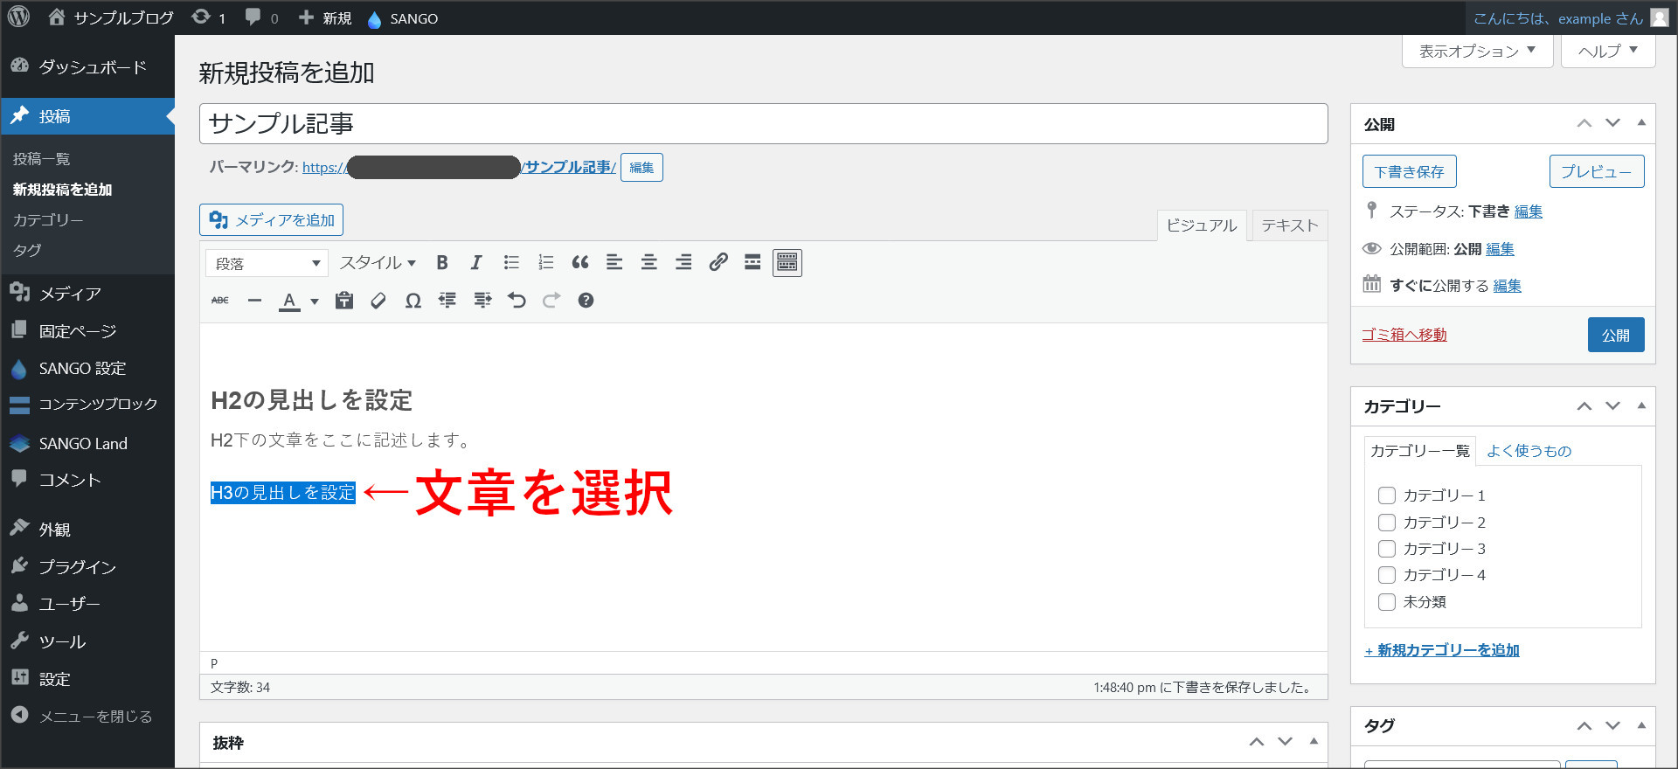1678x769 pixels.
Task: Apply italic formatting to selected text
Action: point(476,263)
